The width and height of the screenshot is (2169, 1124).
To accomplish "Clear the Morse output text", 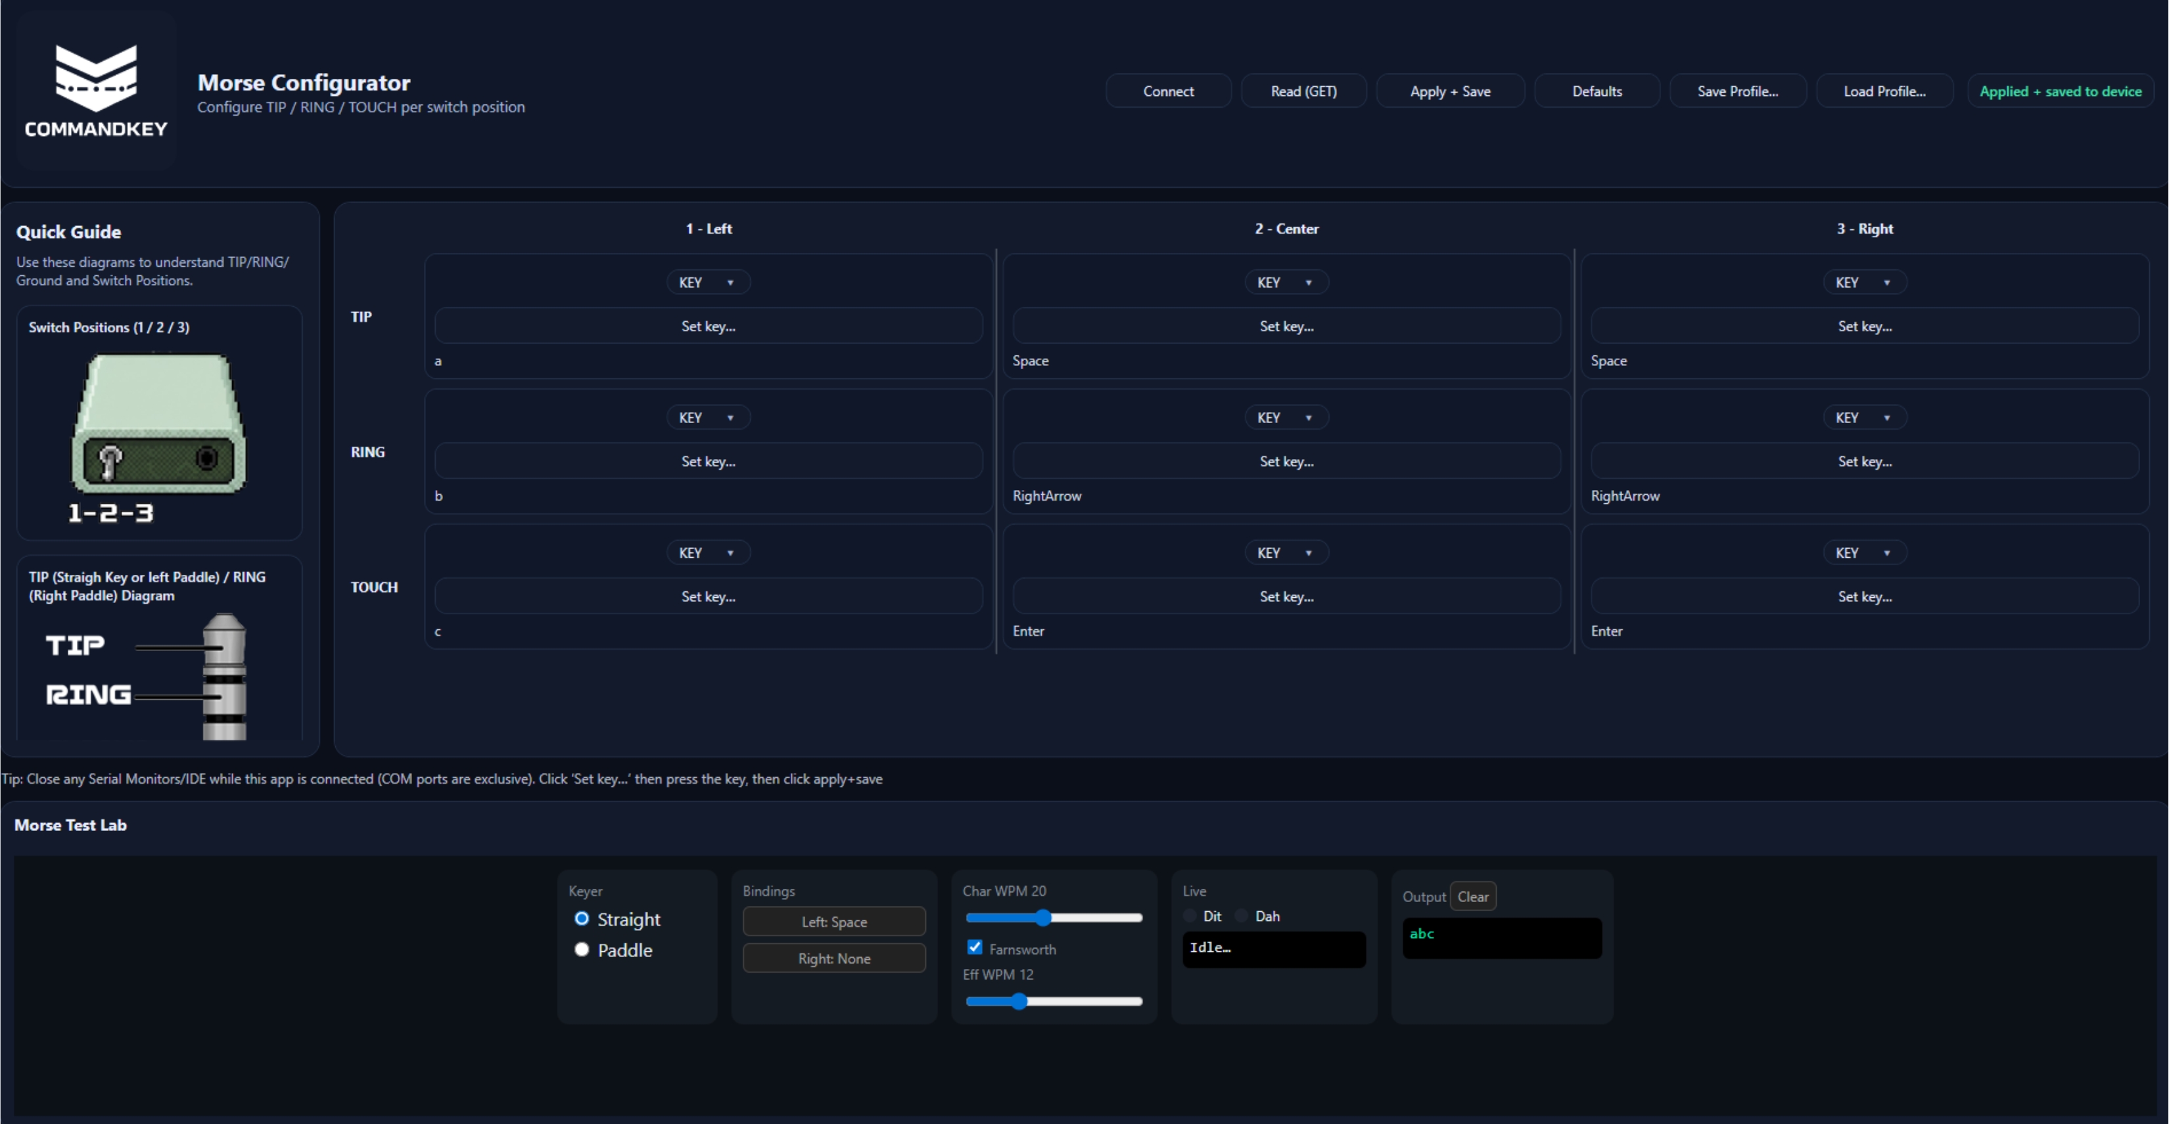I will click(1473, 896).
